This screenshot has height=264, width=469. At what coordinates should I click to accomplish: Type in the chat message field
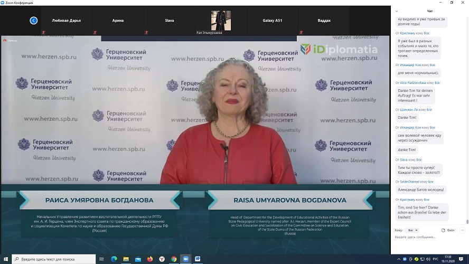[428, 238]
